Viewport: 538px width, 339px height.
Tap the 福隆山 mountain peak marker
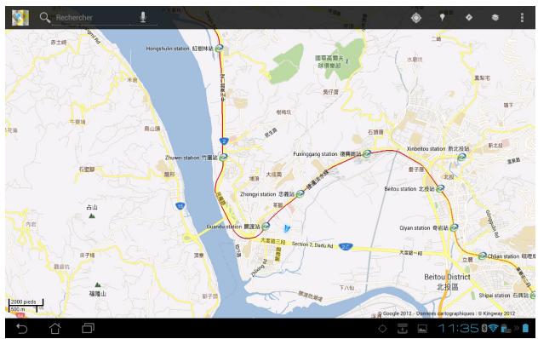coord(98,284)
